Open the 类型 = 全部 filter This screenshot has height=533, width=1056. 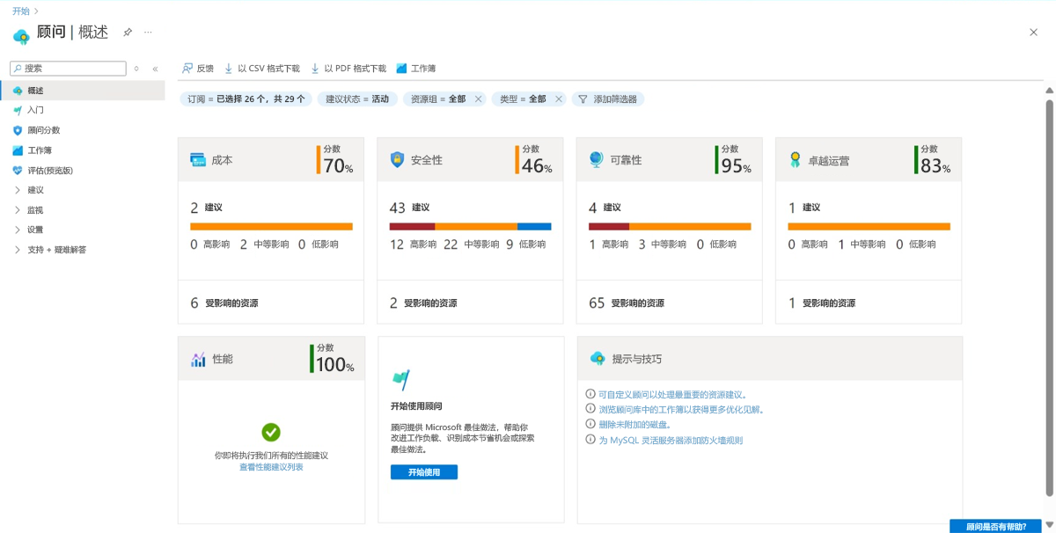[523, 99]
